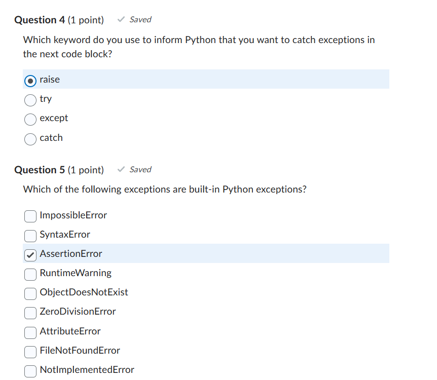Screen dimensions: 437x380
Task: Uncheck the AssertionError checkbox
Action: tap(30, 255)
